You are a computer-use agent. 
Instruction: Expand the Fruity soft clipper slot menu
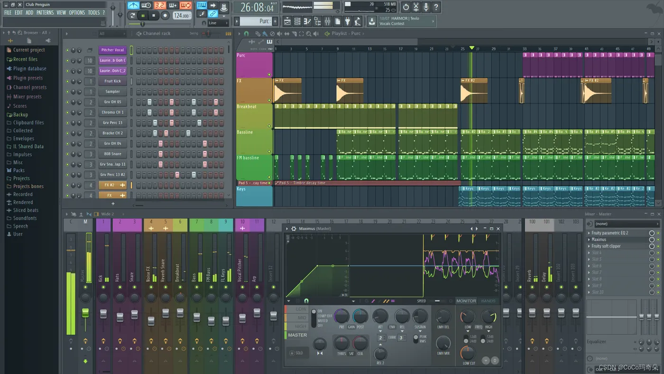pyautogui.click(x=589, y=246)
